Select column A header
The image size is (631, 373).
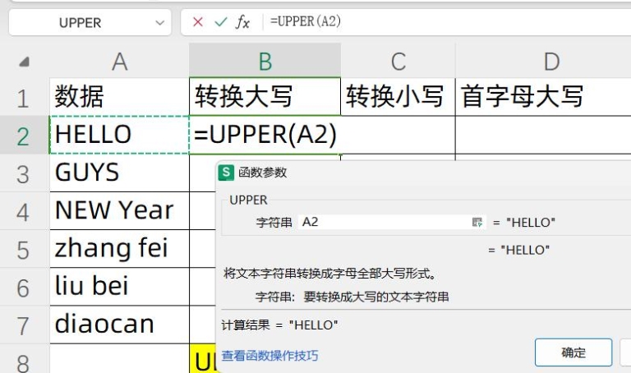click(119, 62)
